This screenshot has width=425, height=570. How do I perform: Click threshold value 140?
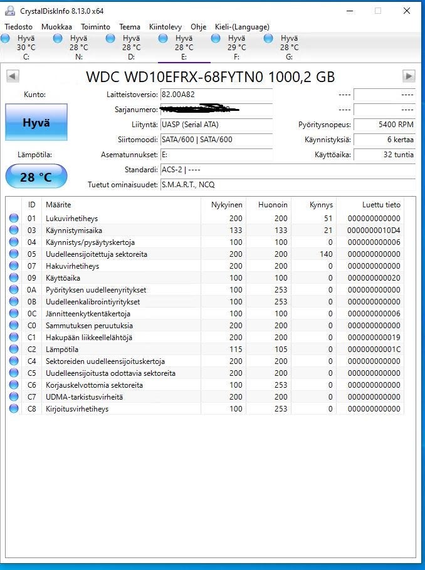pos(326,254)
